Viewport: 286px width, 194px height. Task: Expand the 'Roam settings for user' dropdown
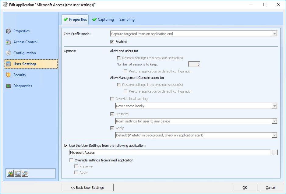coord(274,121)
